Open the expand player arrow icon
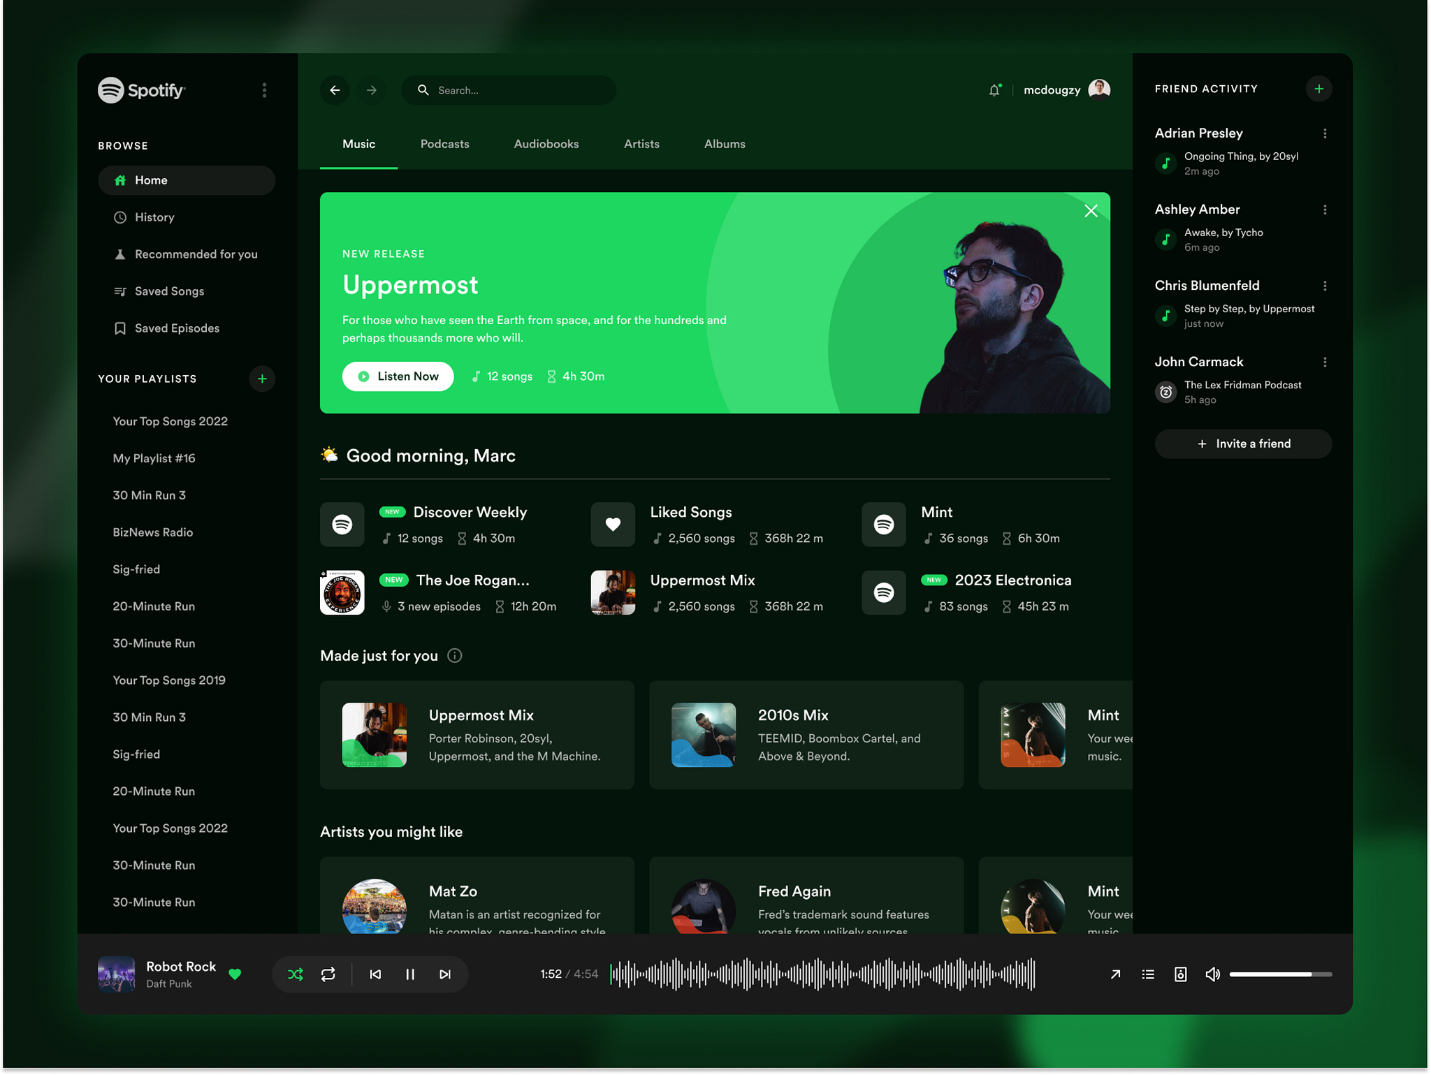This screenshot has width=1431, height=1075. pos(1115,974)
